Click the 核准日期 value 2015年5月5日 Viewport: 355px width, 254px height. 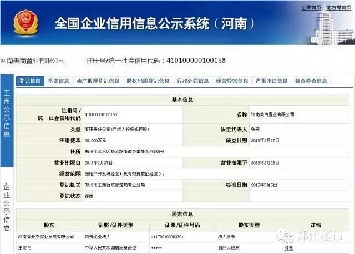(264, 185)
